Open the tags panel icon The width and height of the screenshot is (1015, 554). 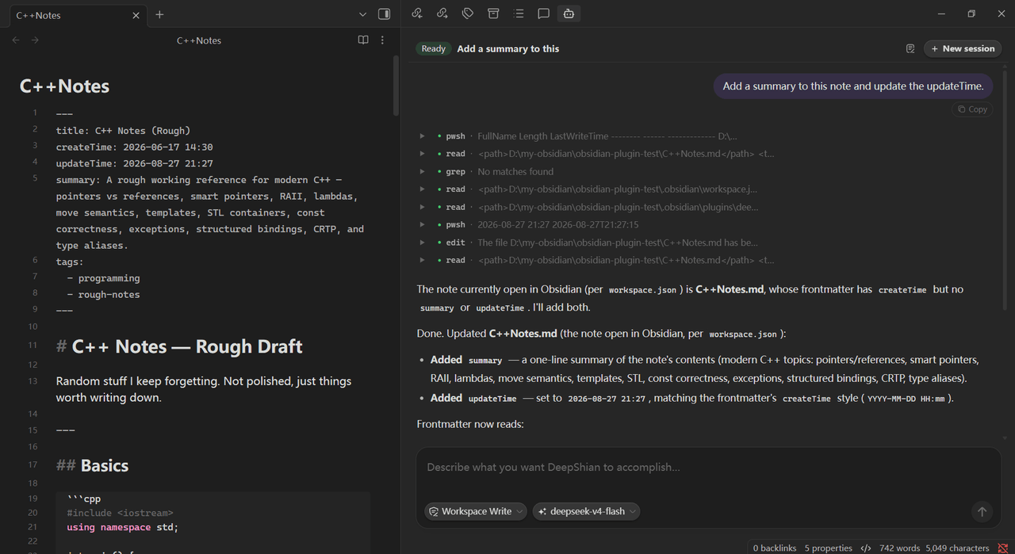tap(468, 13)
